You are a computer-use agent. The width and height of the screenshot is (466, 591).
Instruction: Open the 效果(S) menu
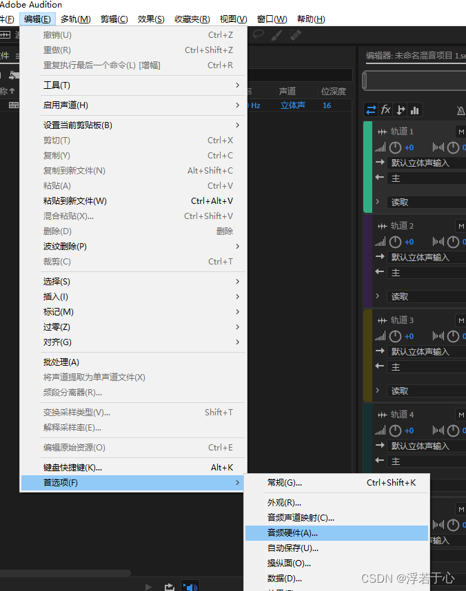[151, 19]
